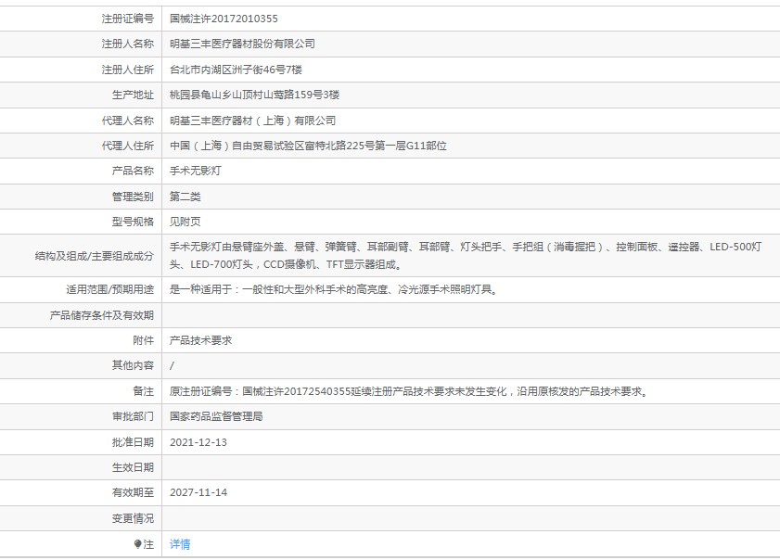Select the agent address with 富特北路225号
Screen dimensions: 780x560
tap(308, 146)
